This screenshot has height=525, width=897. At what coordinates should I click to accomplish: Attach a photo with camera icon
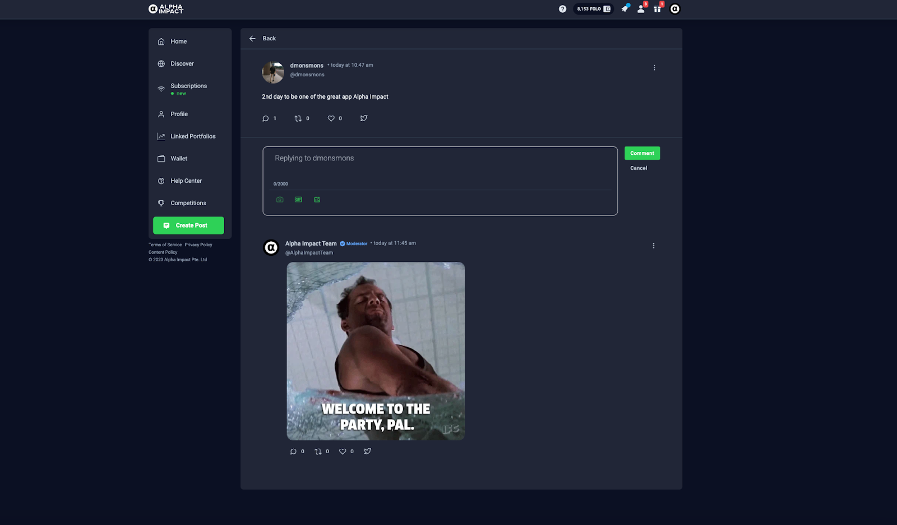280,200
